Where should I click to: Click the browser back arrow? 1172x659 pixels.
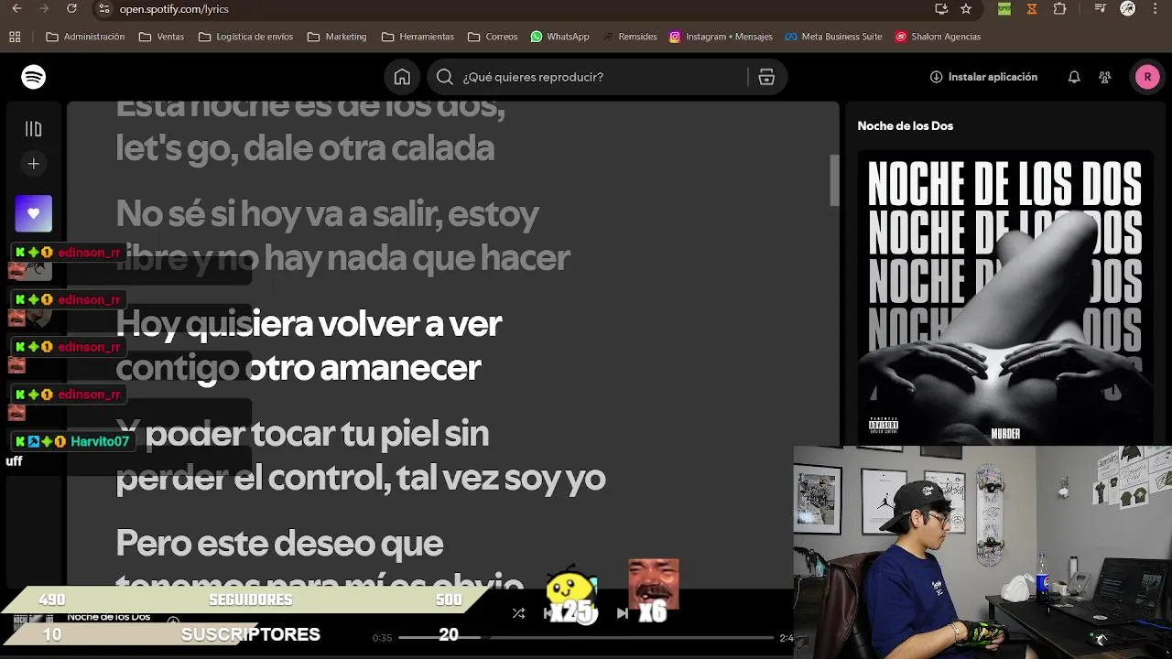tap(16, 9)
